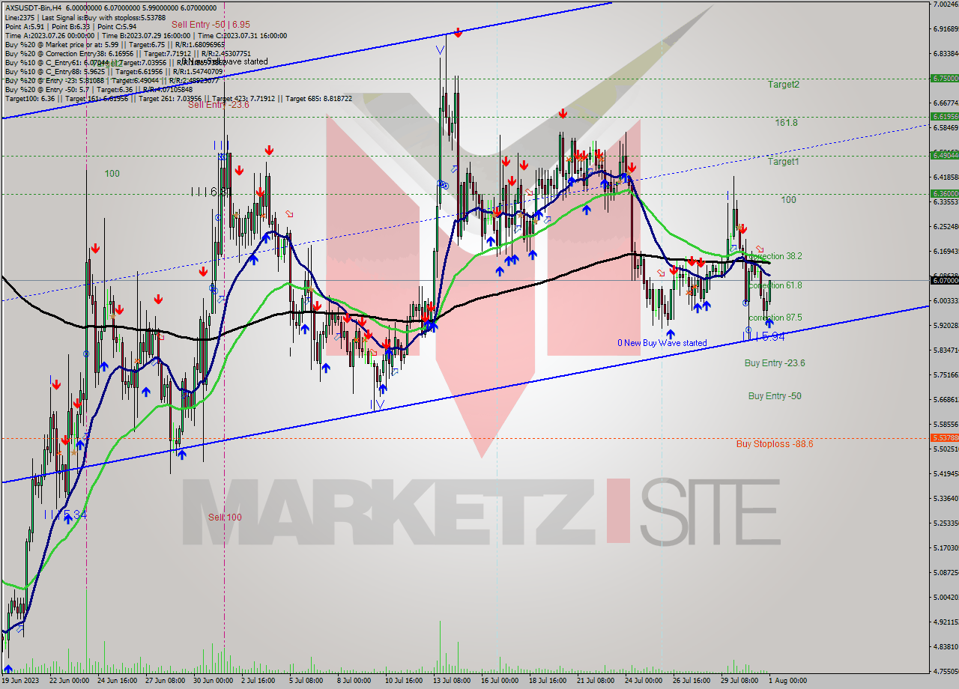This screenshot has height=689, width=959.
Task: Select the I I I 5.34 wave label
Action: 64,515
